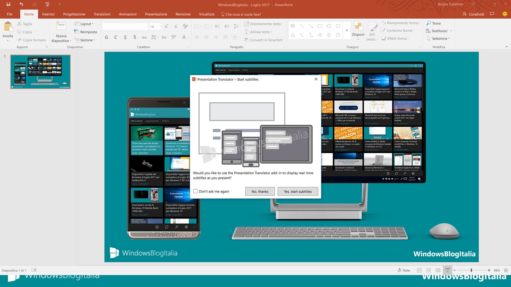Open the File menu tab

coord(10,14)
